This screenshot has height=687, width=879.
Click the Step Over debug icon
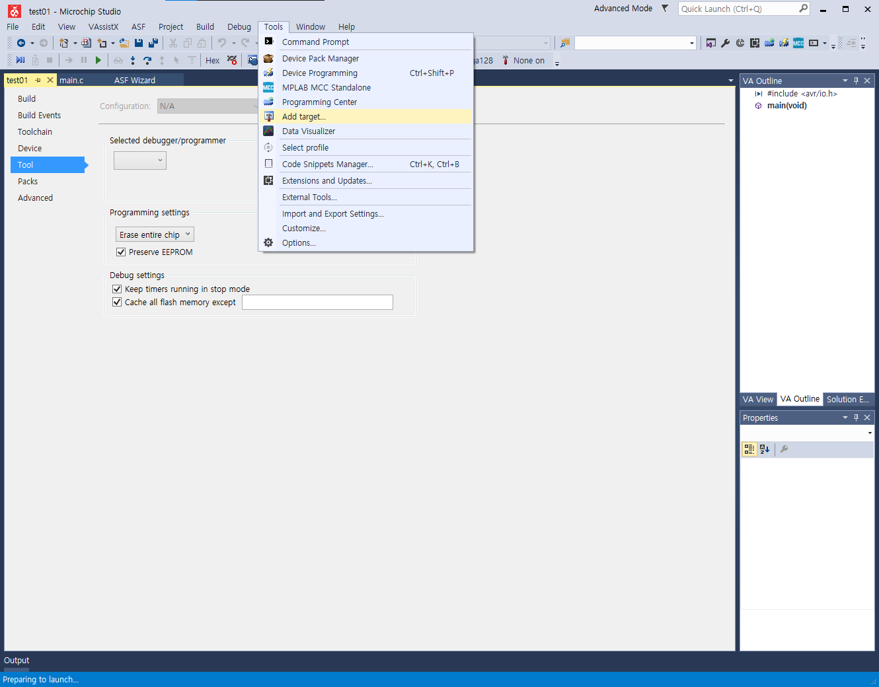[x=147, y=60]
